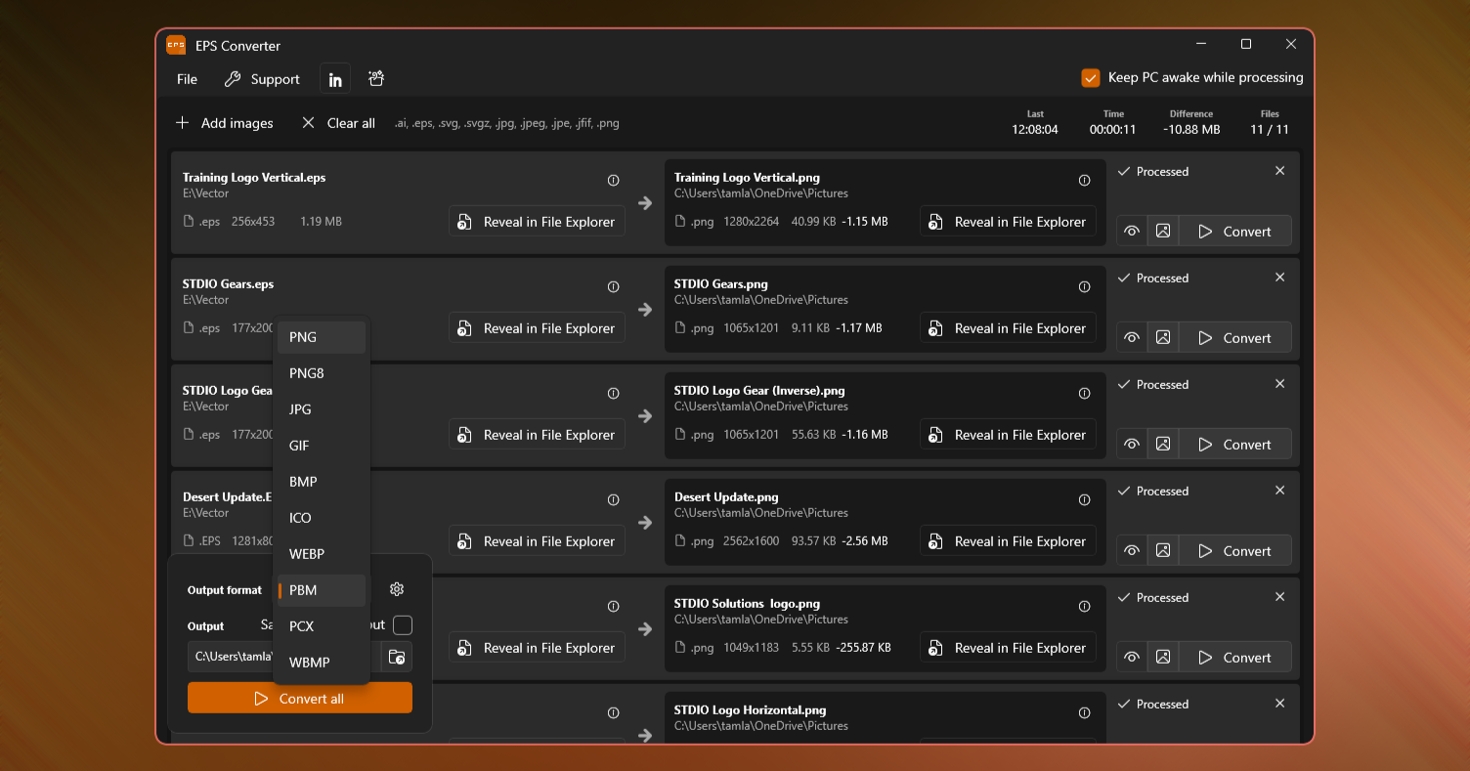Start conversion with Convert all
Viewport: 1470px width, 771px height.
[300, 699]
